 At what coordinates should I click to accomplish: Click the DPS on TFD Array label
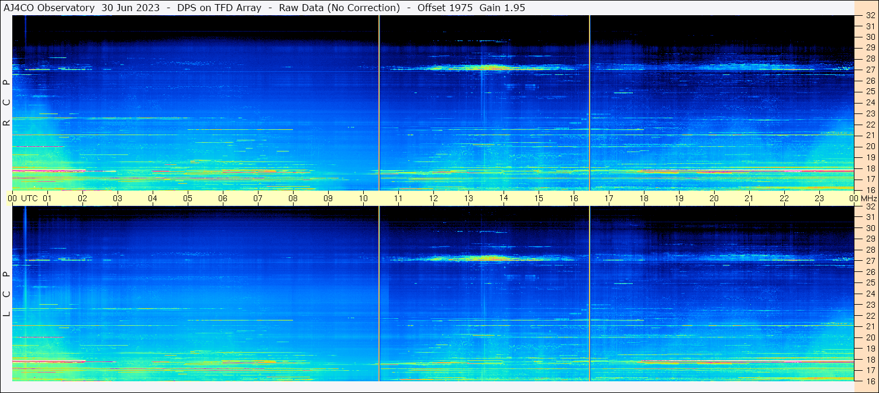point(219,8)
